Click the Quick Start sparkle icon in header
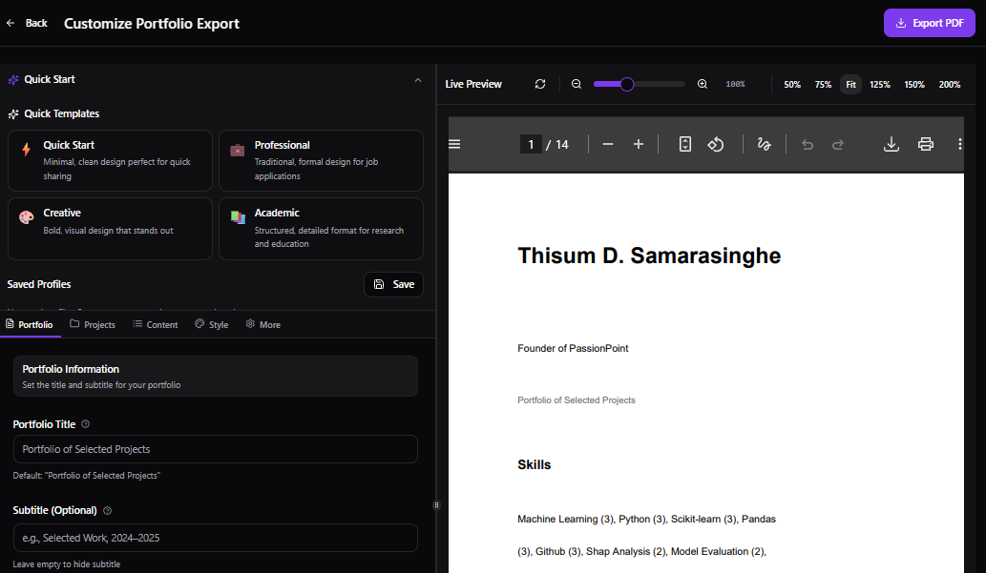This screenshot has height=573, width=986. 13,80
